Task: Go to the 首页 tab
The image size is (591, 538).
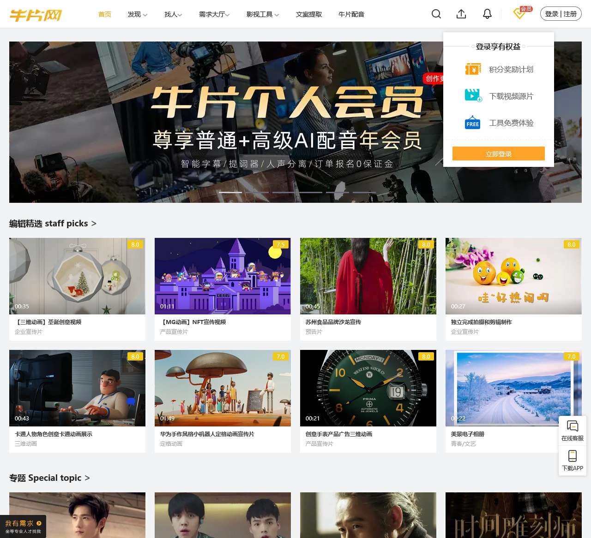Action: click(x=105, y=14)
